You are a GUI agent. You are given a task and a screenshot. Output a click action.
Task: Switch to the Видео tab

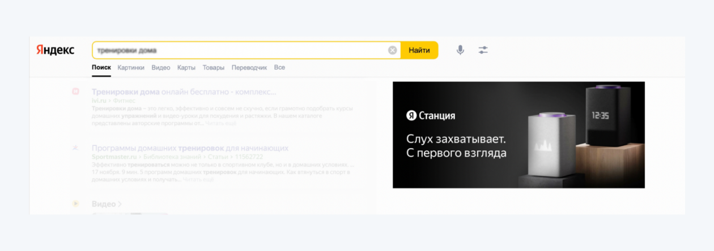(x=161, y=67)
